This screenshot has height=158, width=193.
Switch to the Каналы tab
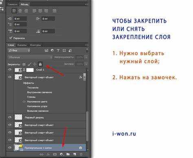tap(22, 45)
